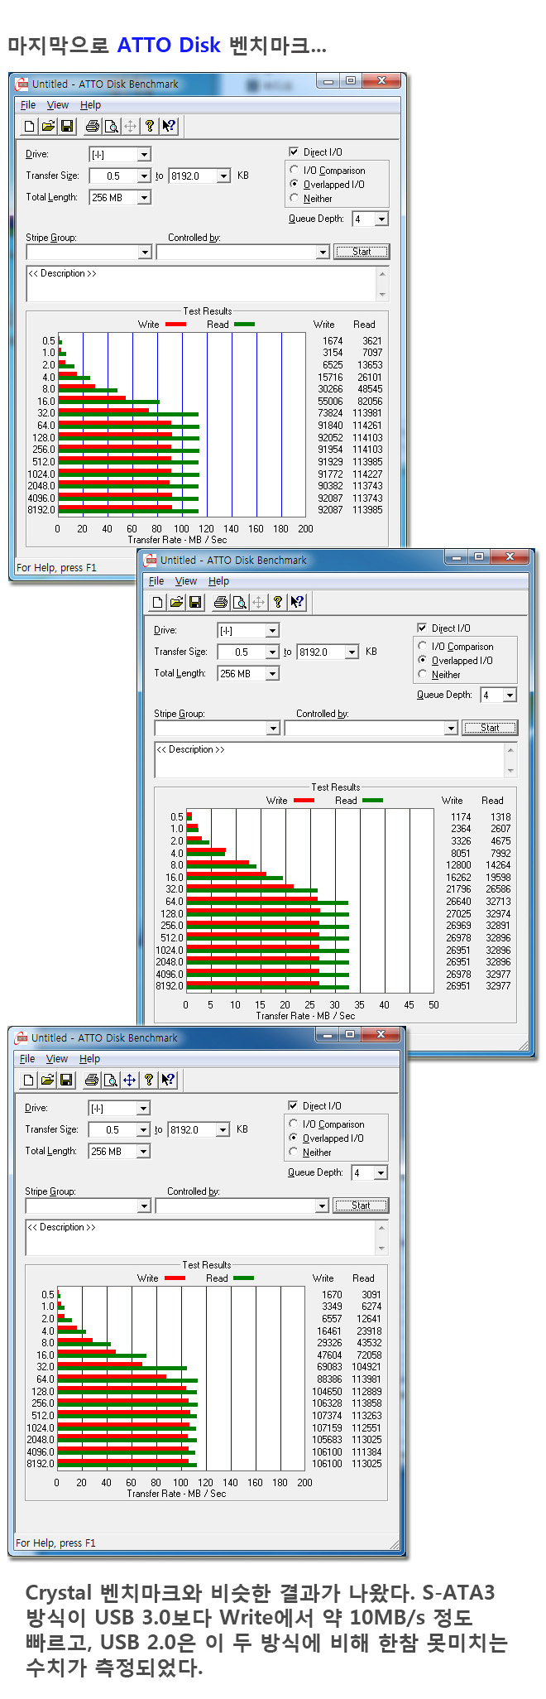
Task: Open Total Length dropdown in middle ATTO window
Action: click(x=273, y=673)
